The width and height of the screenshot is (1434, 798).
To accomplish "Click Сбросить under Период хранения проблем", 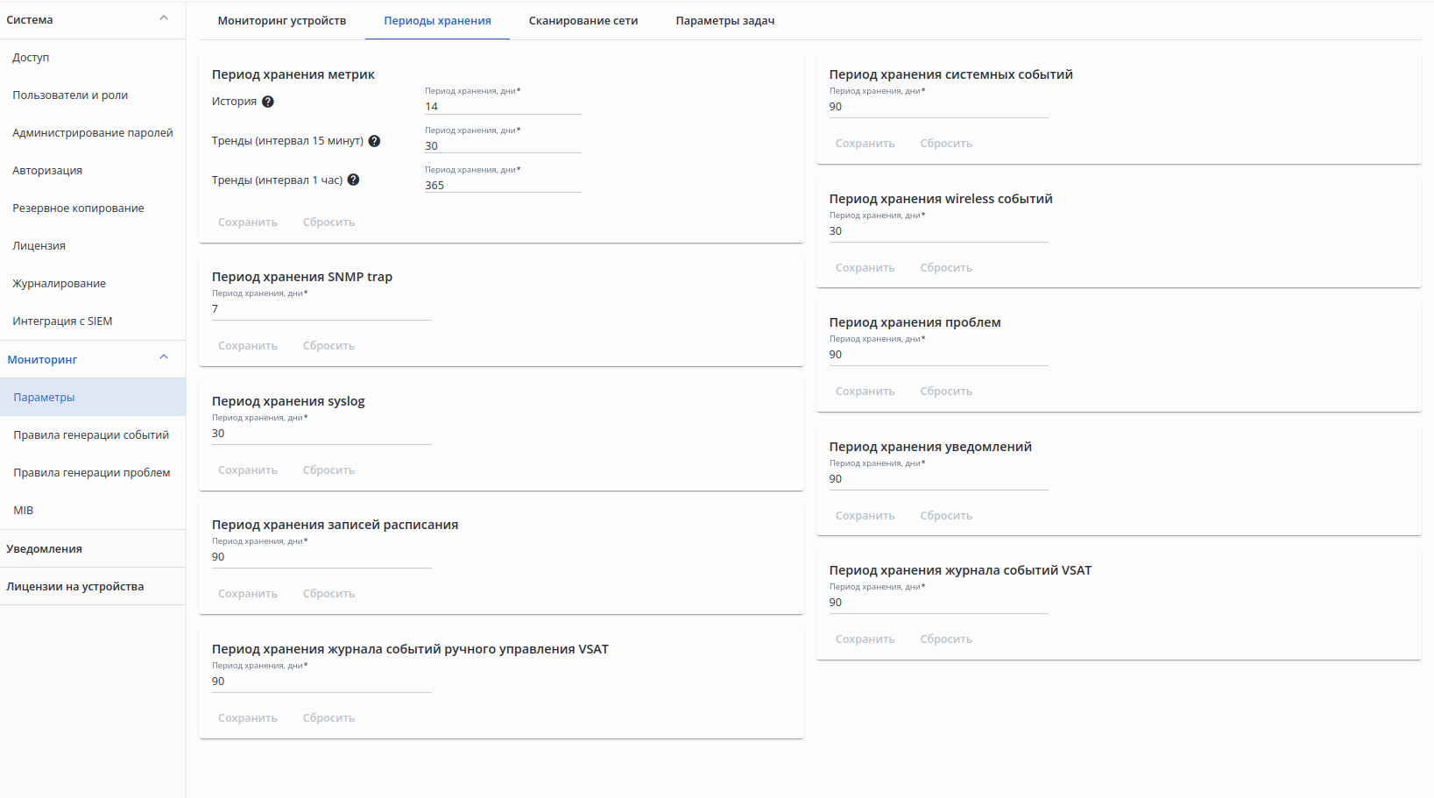I will point(946,392).
